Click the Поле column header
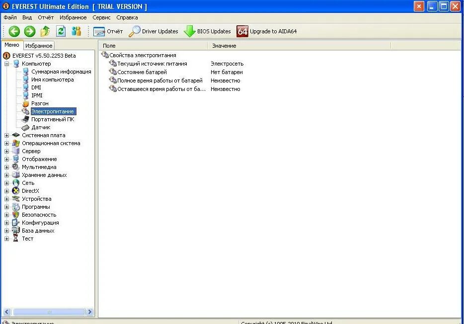The height and width of the screenshot is (324, 464). pos(153,46)
